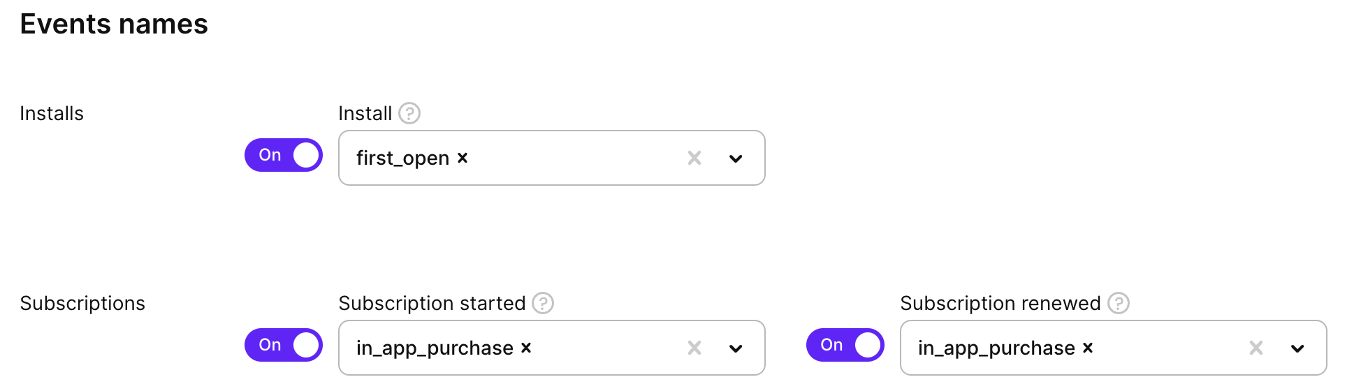The image size is (1368, 391).
Task: Disable the Subscription renewed switch
Action: pos(845,345)
